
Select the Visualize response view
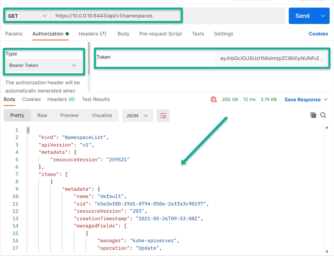pyautogui.click(x=102, y=115)
